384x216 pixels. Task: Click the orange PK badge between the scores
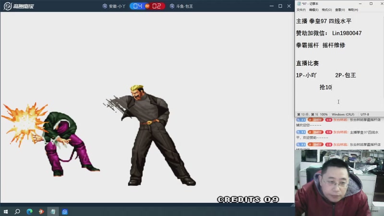click(147, 6)
